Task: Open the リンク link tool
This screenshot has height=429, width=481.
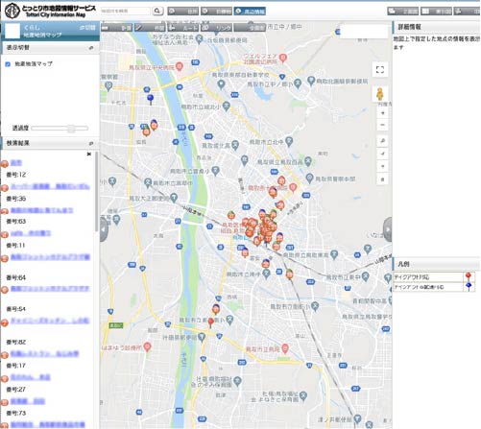Action: 216,28
